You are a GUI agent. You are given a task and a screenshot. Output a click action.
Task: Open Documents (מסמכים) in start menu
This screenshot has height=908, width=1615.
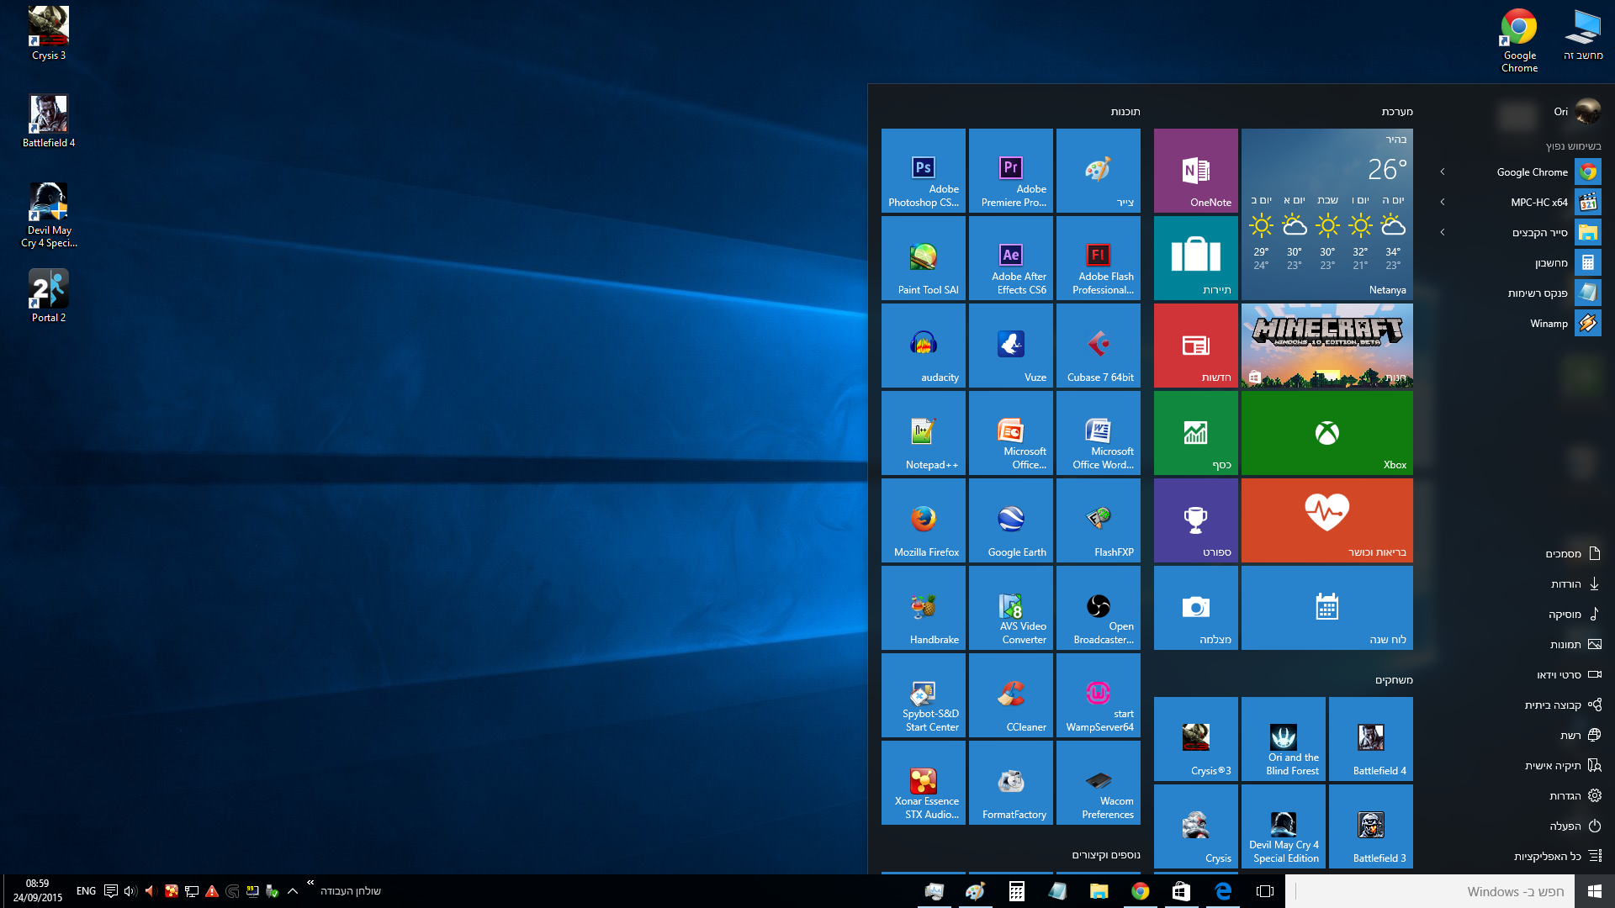(1573, 553)
